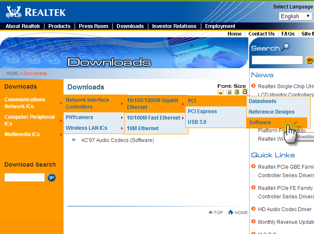The height and width of the screenshot is (234, 314).
Task: Click the bullet icon beside HD Audio Codec Driver
Action: (253, 209)
